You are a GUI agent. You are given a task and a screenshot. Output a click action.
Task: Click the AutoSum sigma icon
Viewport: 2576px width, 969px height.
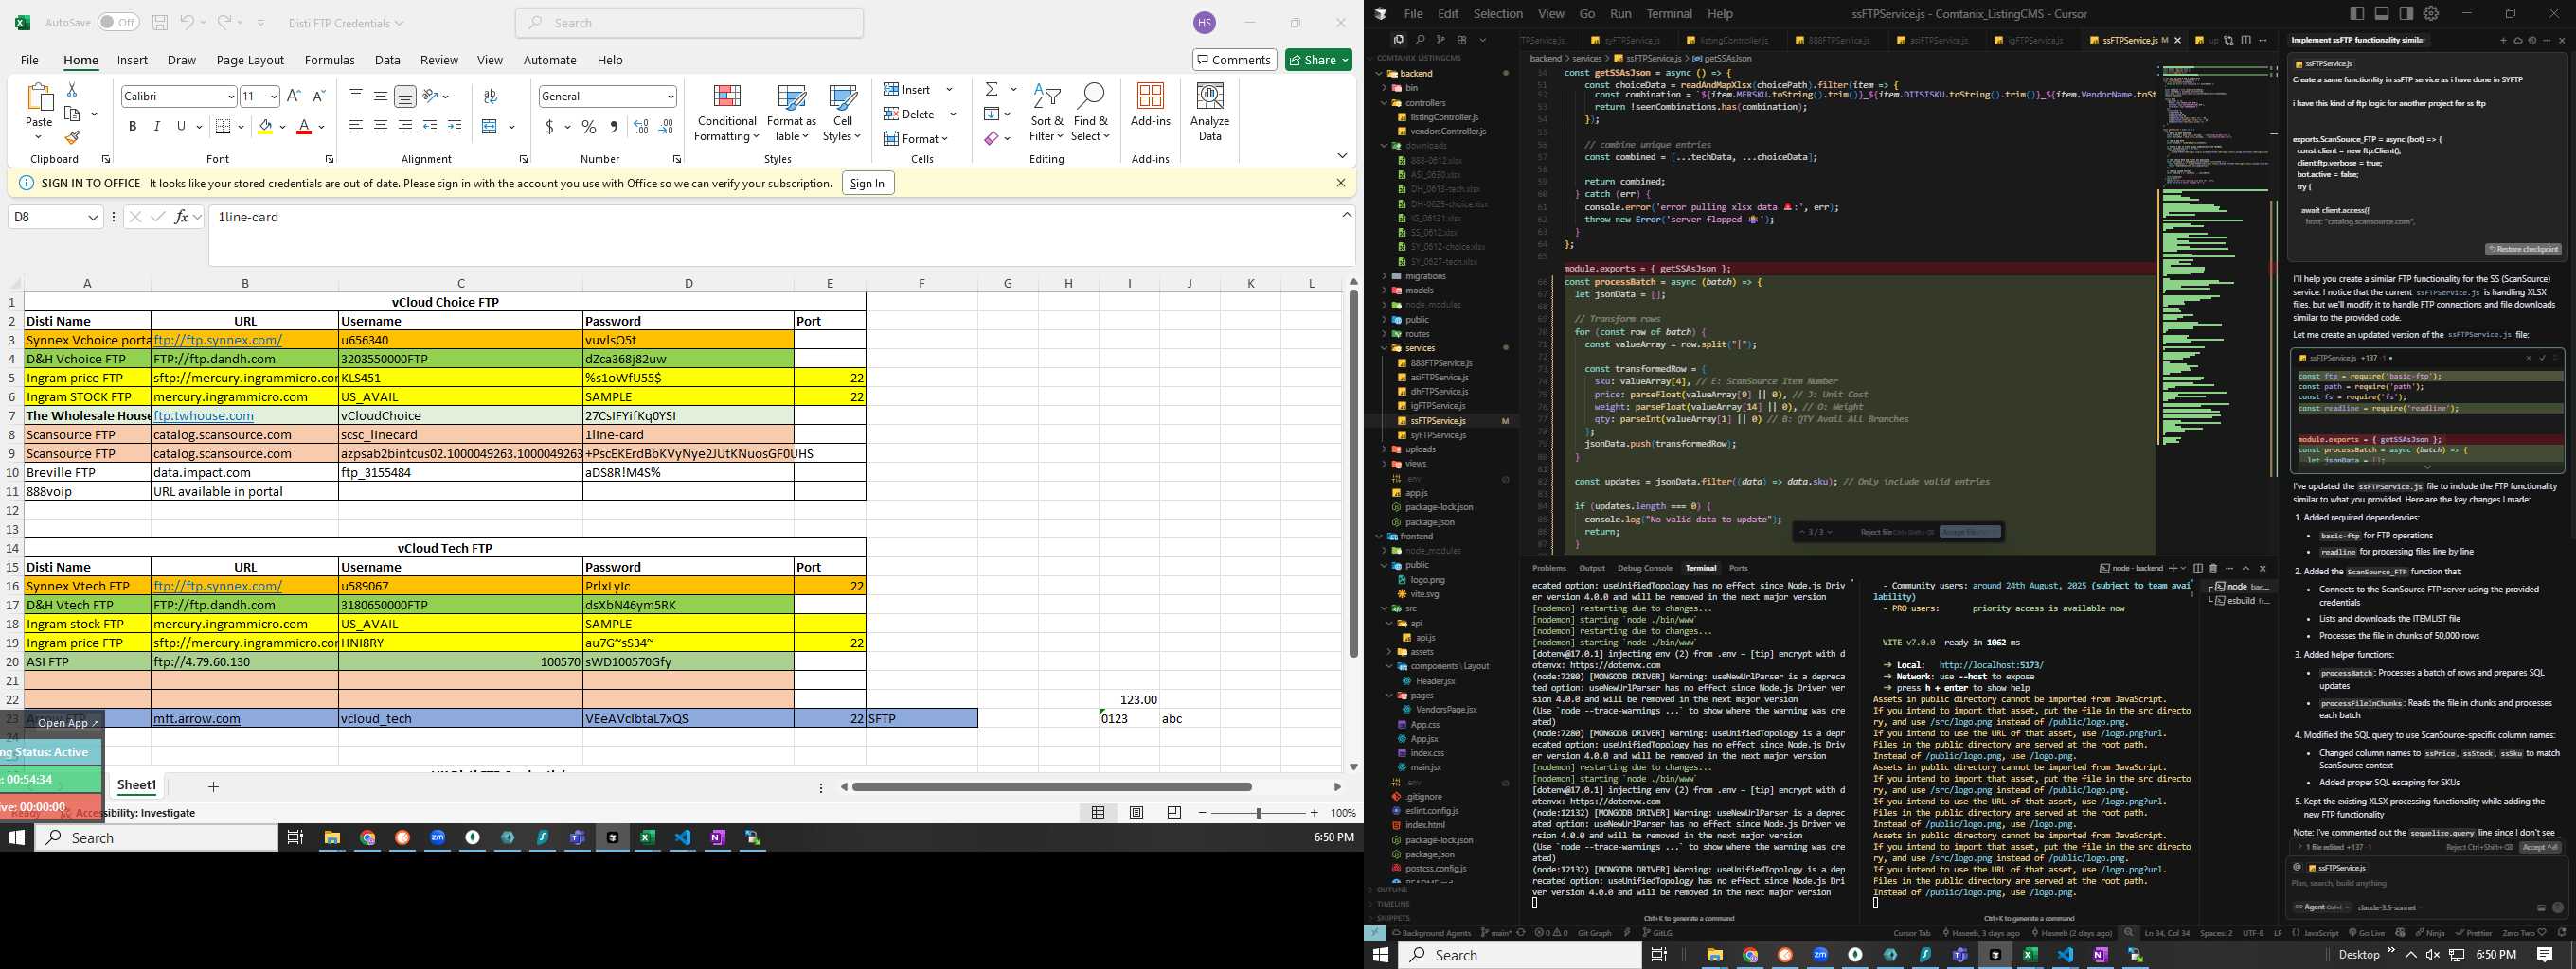tap(991, 90)
